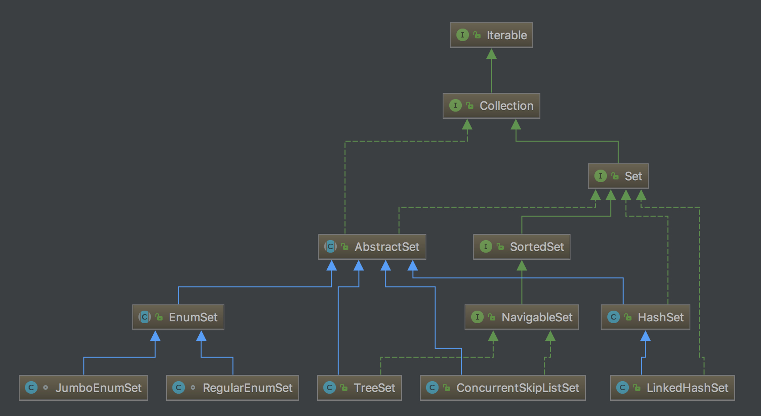The height and width of the screenshot is (416, 761).
Task: Click the public lock icon on Set
Action: click(615, 176)
